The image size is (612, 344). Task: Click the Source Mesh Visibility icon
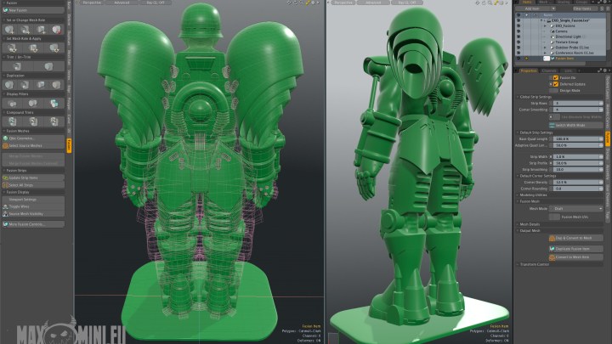(x=5, y=214)
